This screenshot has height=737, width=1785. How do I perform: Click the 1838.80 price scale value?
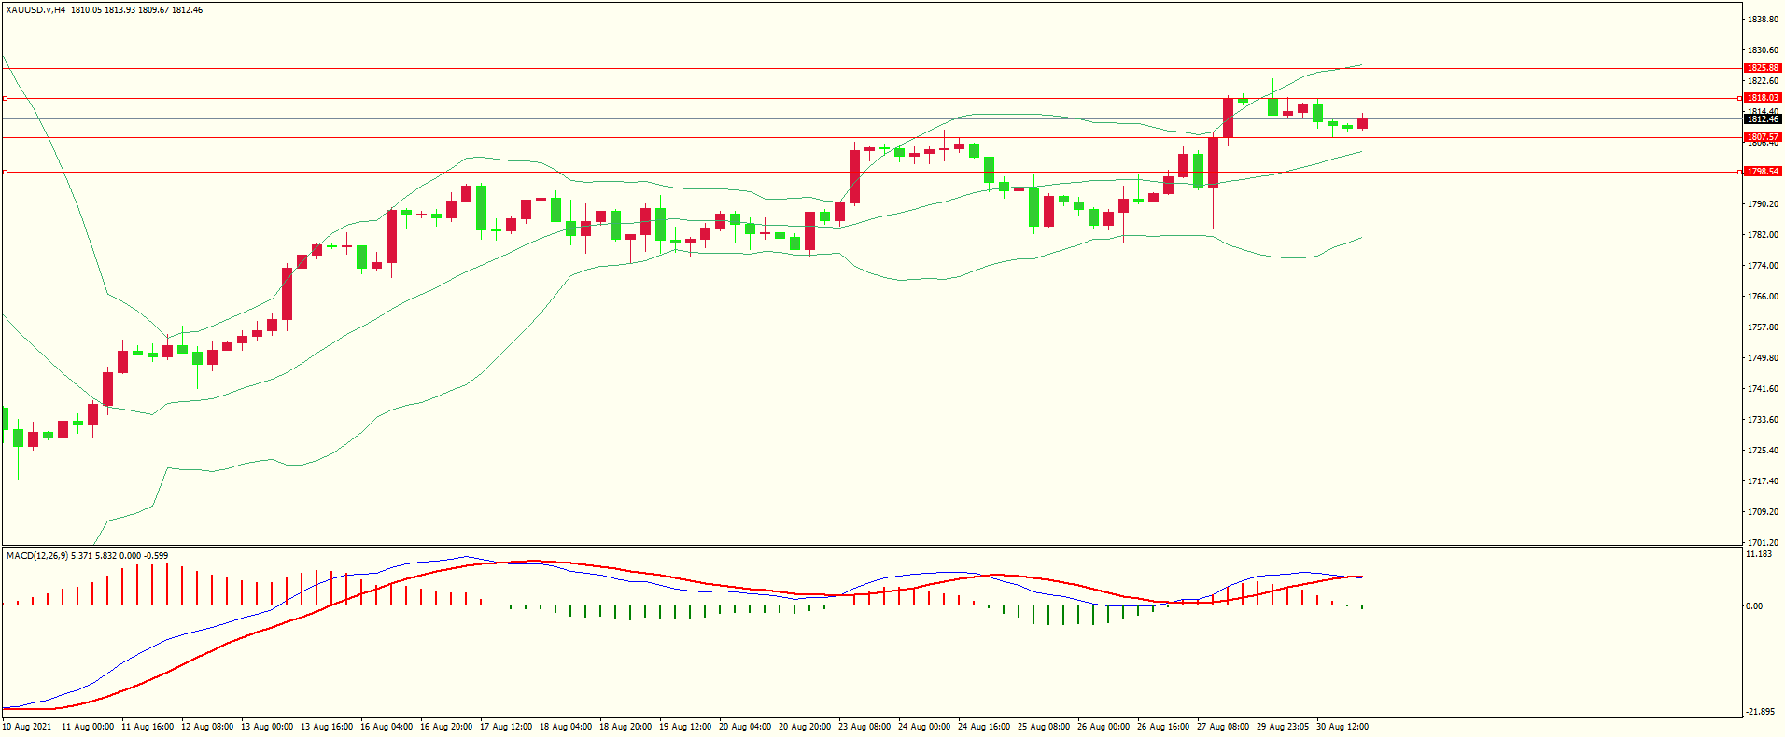1763,20
